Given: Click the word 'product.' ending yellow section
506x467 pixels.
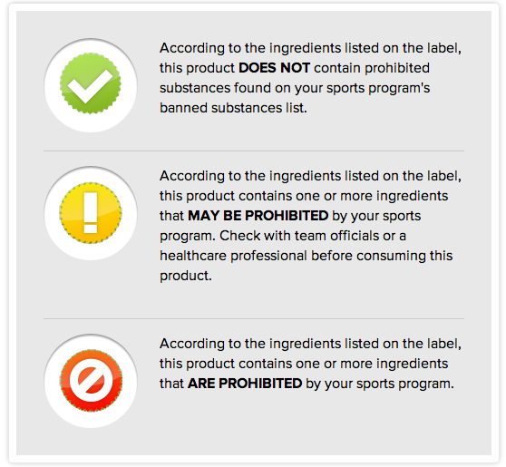Looking at the screenshot, I should tap(186, 277).
